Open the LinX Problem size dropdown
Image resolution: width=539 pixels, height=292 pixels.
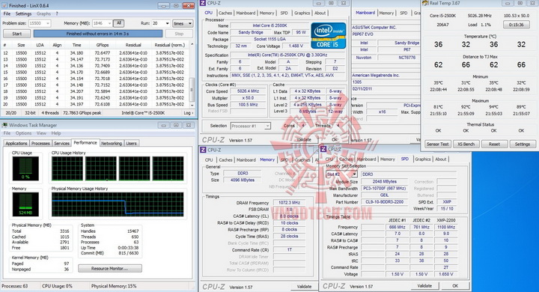[x=40, y=23]
